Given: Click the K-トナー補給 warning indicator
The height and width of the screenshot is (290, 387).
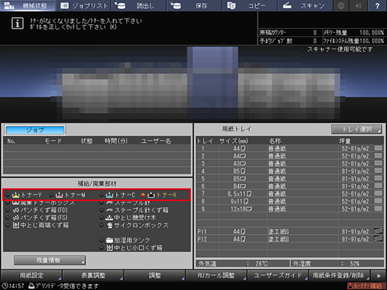Looking at the screenshot, I should (366, 286).
